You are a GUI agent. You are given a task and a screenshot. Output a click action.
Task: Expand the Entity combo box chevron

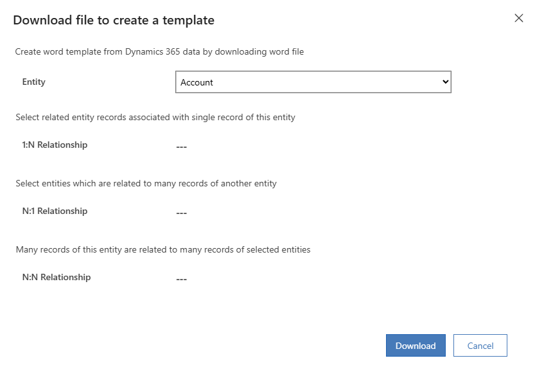click(x=444, y=82)
